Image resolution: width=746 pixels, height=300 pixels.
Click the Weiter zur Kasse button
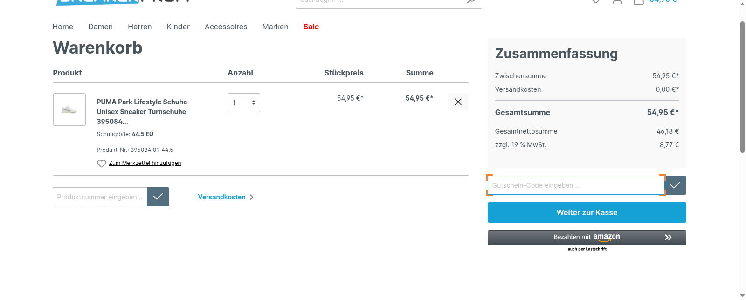coord(587,212)
